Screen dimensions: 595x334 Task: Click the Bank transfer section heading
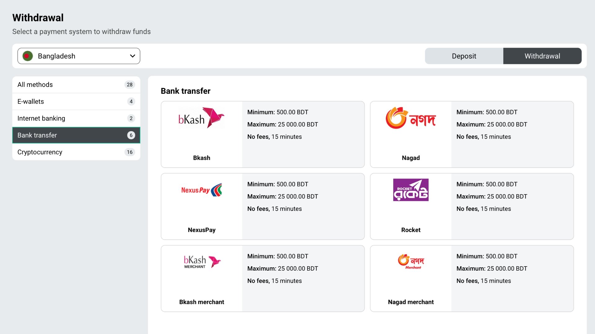click(x=186, y=91)
